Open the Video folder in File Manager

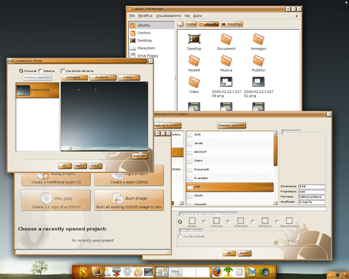[x=194, y=85]
